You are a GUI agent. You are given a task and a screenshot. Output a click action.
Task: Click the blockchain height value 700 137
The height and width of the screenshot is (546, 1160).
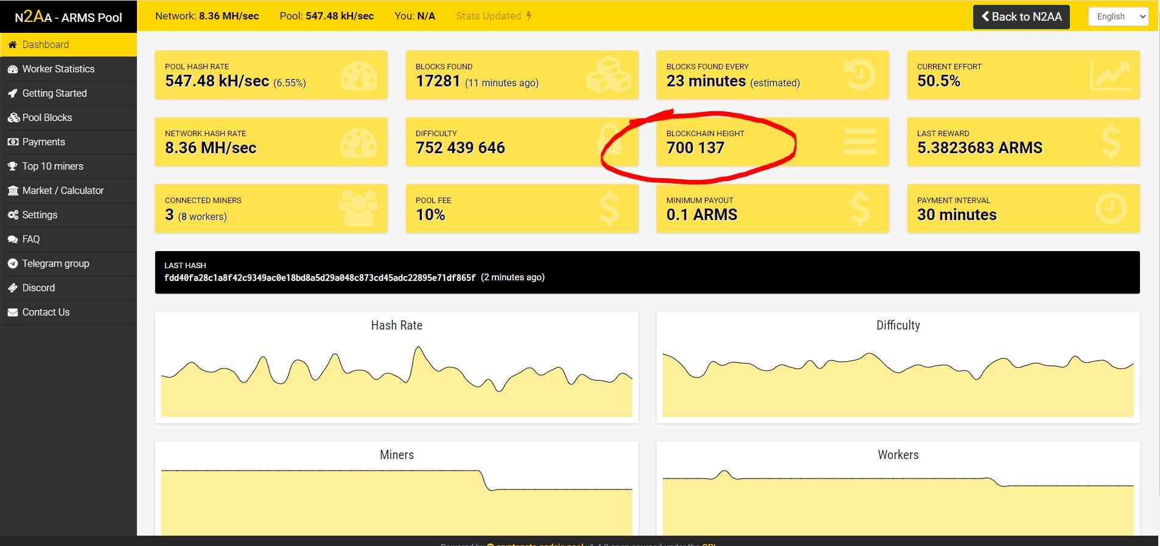(696, 148)
